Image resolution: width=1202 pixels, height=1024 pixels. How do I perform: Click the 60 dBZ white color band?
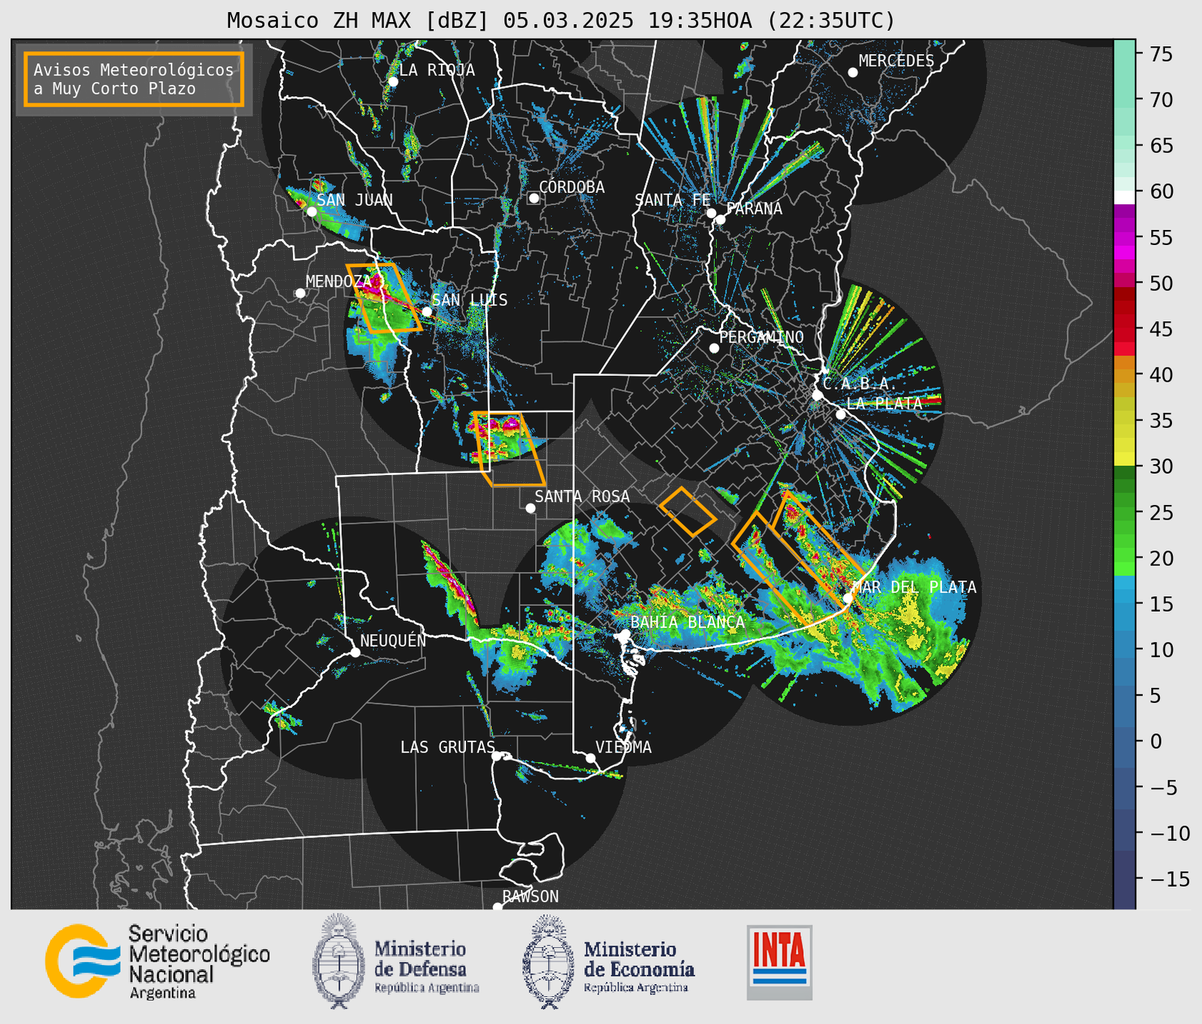[1124, 197]
